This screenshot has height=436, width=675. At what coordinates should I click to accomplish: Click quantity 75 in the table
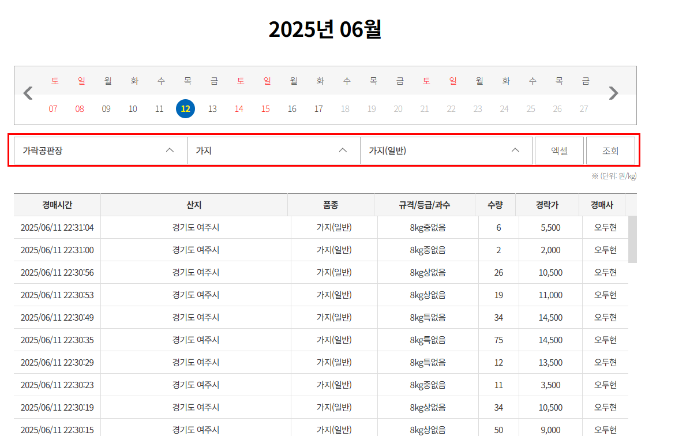[498, 340]
